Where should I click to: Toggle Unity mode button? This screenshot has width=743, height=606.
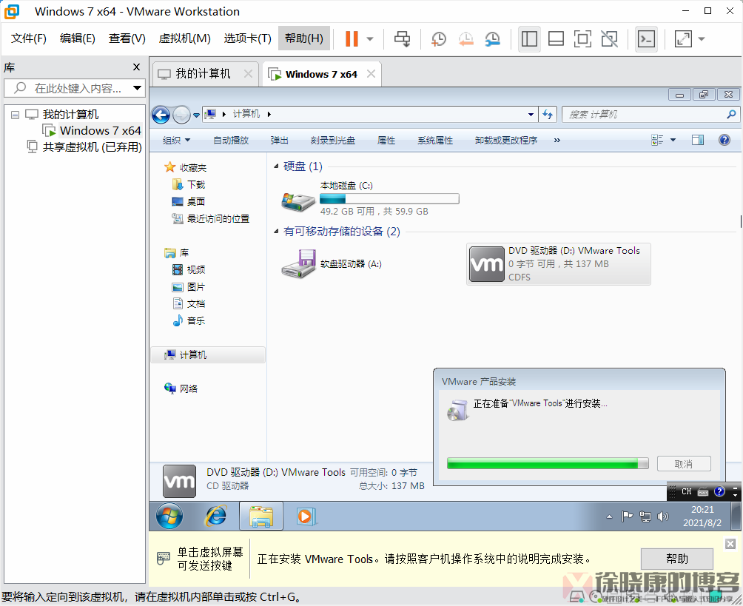click(x=609, y=38)
